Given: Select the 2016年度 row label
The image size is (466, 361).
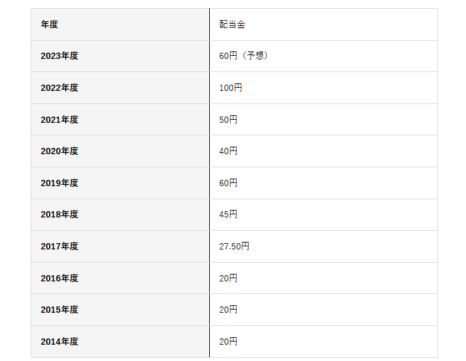Looking at the screenshot, I should tap(60, 278).
